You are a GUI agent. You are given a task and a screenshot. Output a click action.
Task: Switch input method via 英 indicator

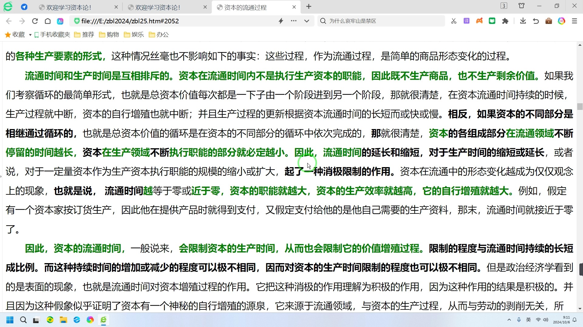529,320
